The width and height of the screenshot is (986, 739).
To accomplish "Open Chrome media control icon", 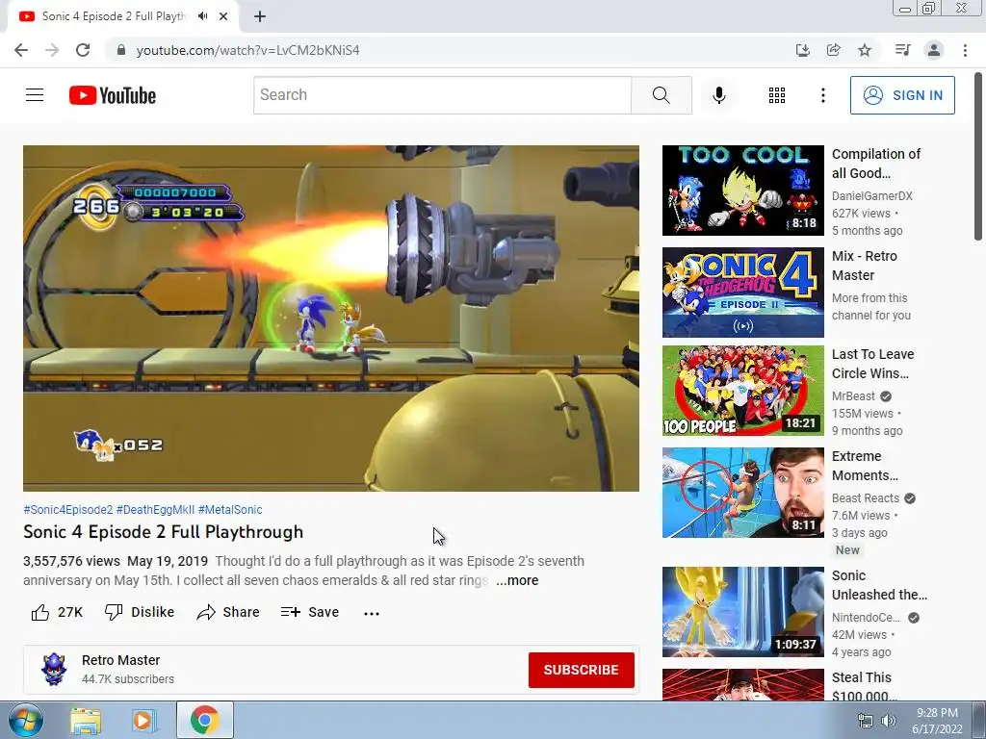I will click(x=902, y=50).
